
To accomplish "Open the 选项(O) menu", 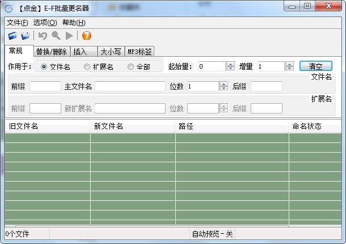I will click(45, 23).
